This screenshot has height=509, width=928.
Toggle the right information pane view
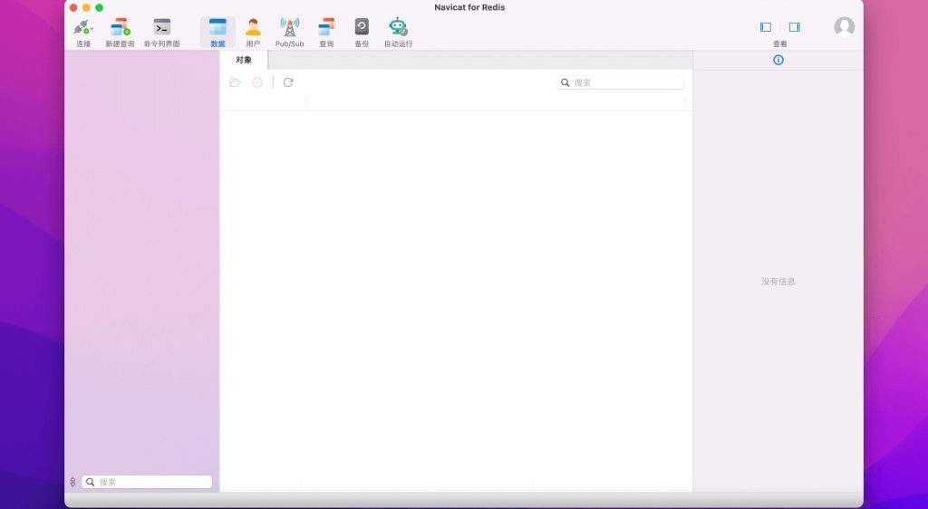[x=795, y=27]
